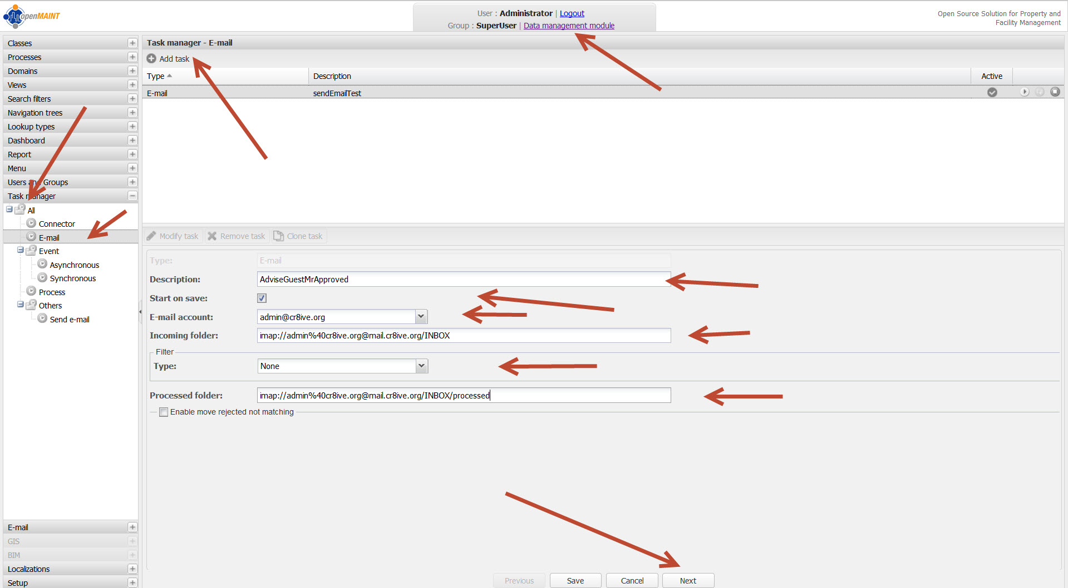Enable move rejected not matching checkbox

(x=164, y=412)
